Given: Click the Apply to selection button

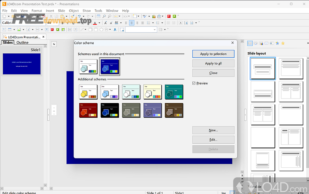Looking at the screenshot, I should coord(213,54).
